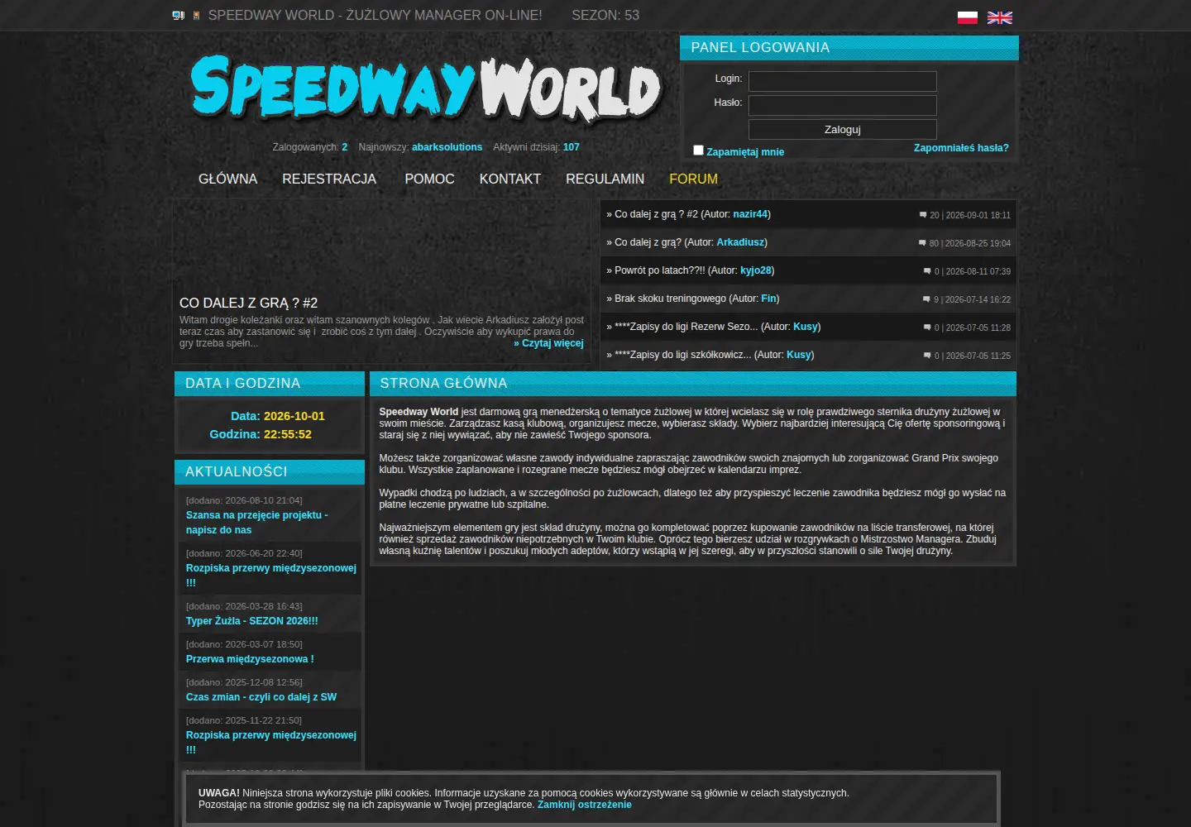The height and width of the screenshot is (827, 1191).
Task: Open news Czas zmian - czyli co dalej z SW
Action: [x=261, y=697]
